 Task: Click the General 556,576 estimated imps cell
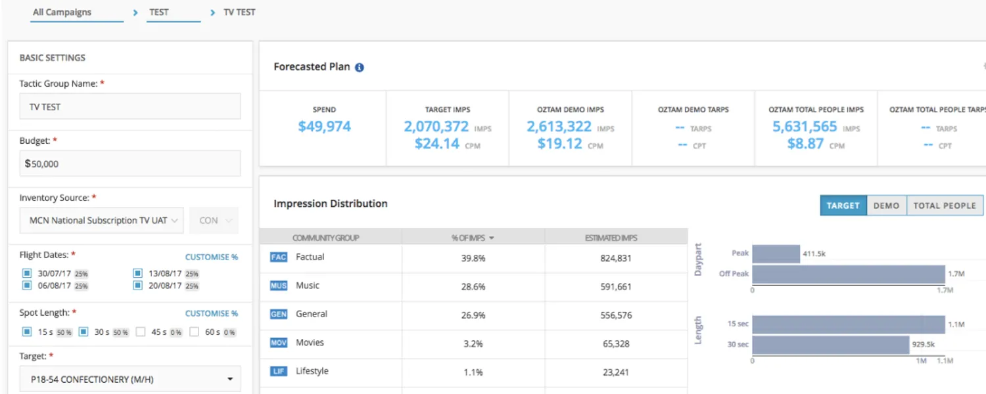click(x=616, y=315)
